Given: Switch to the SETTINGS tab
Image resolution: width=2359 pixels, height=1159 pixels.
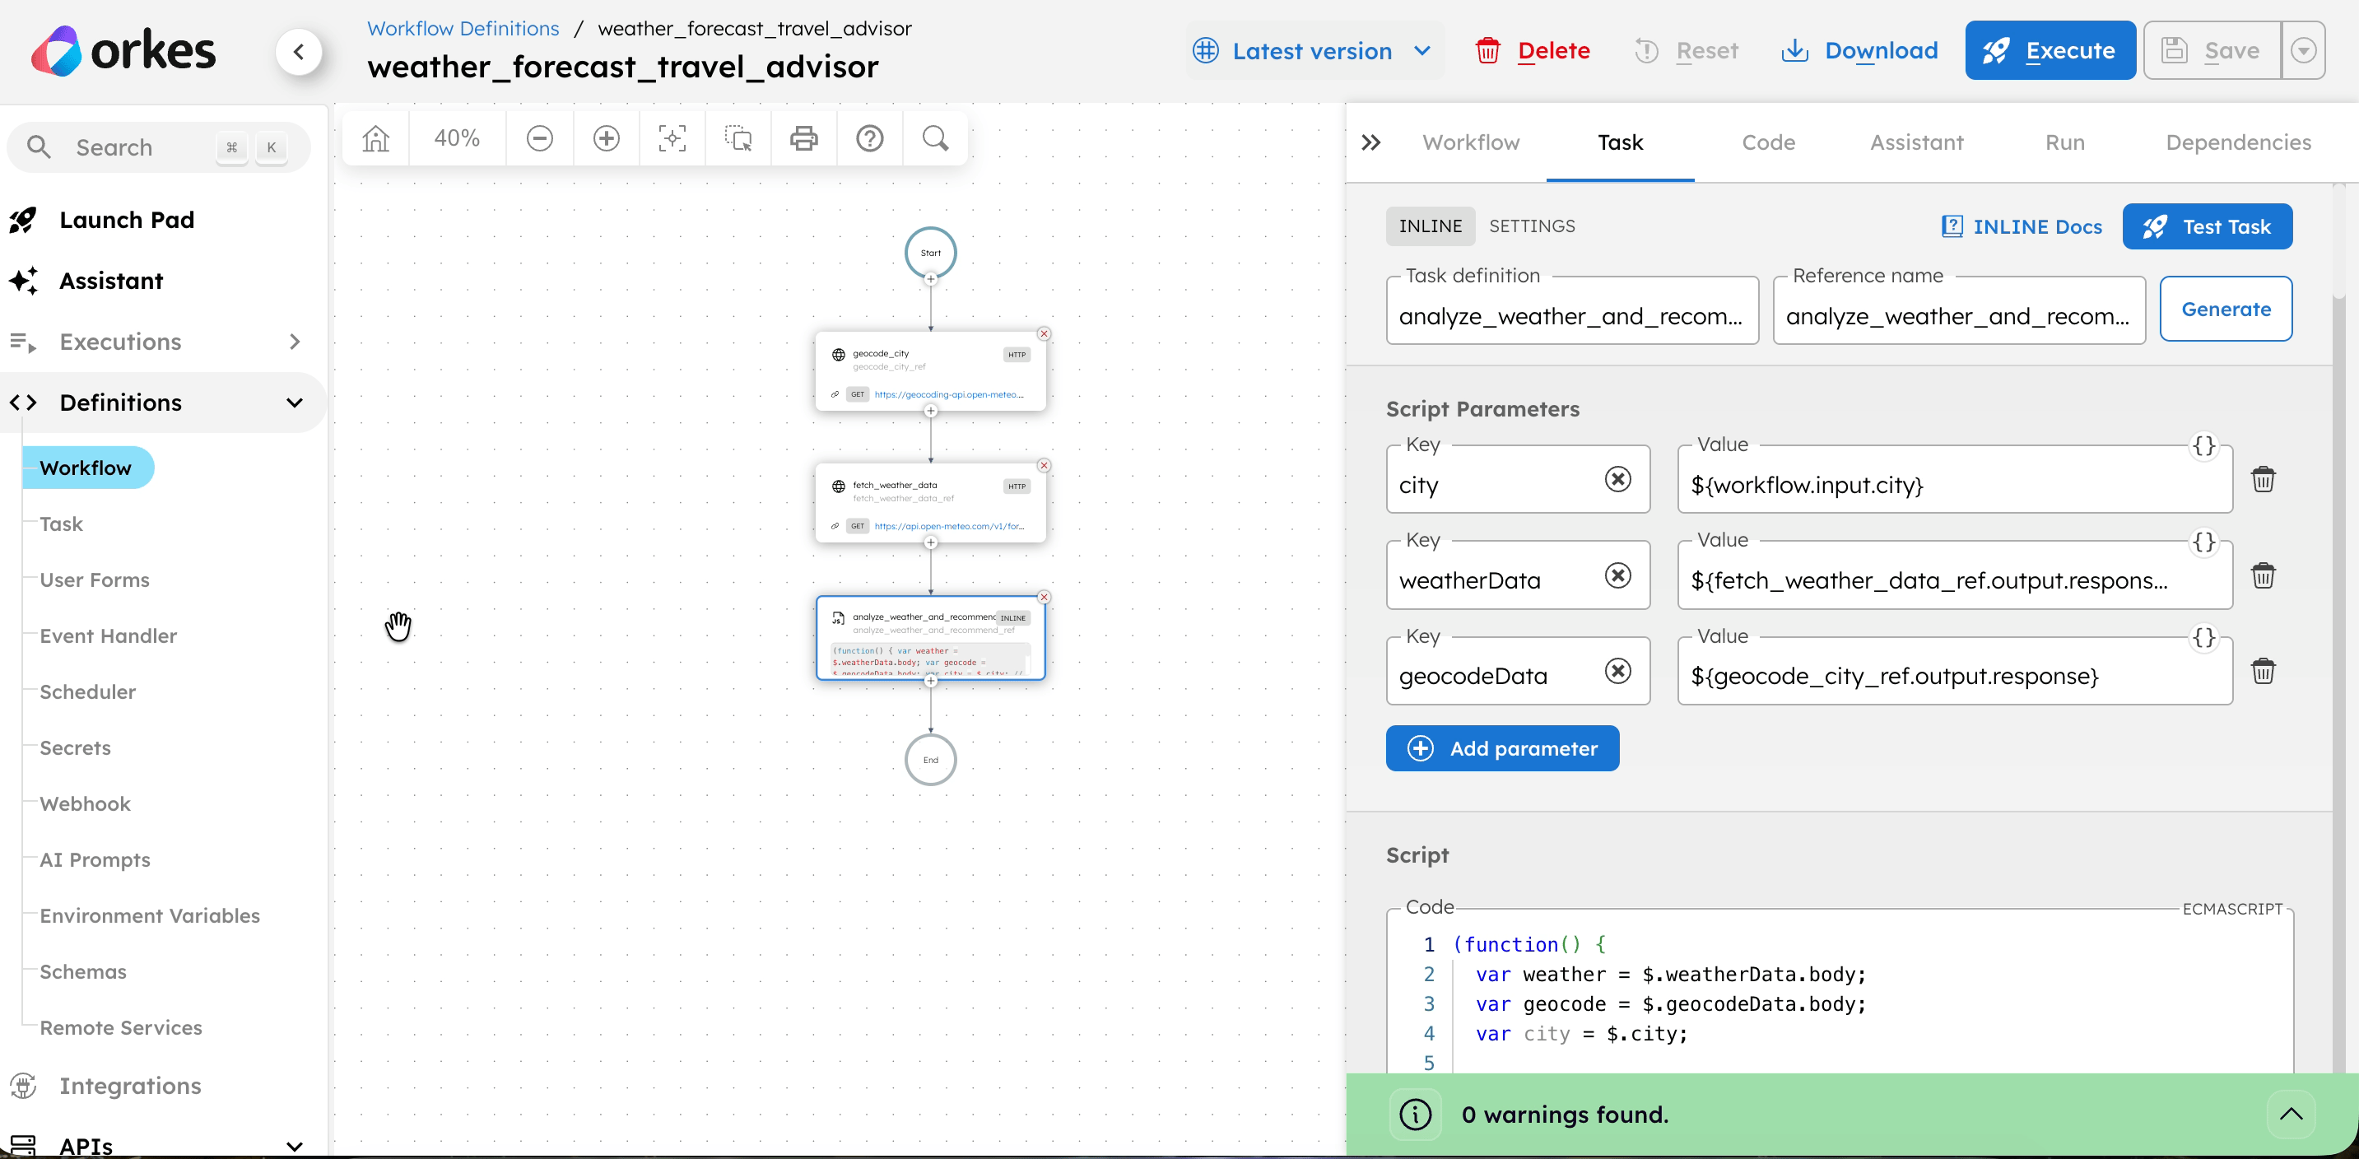Looking at the screenshot, I should tap(1532, 226).
